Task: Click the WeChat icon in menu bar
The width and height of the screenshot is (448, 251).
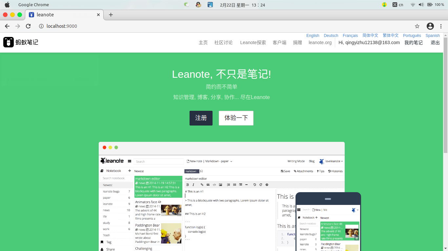Action: point(187,5)
